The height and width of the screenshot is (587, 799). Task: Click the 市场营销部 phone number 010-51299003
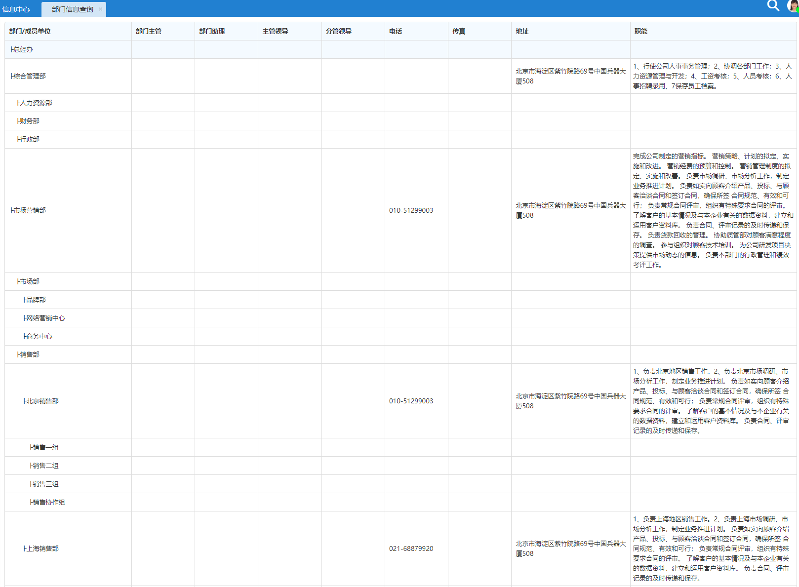click(x=411, y=210)
